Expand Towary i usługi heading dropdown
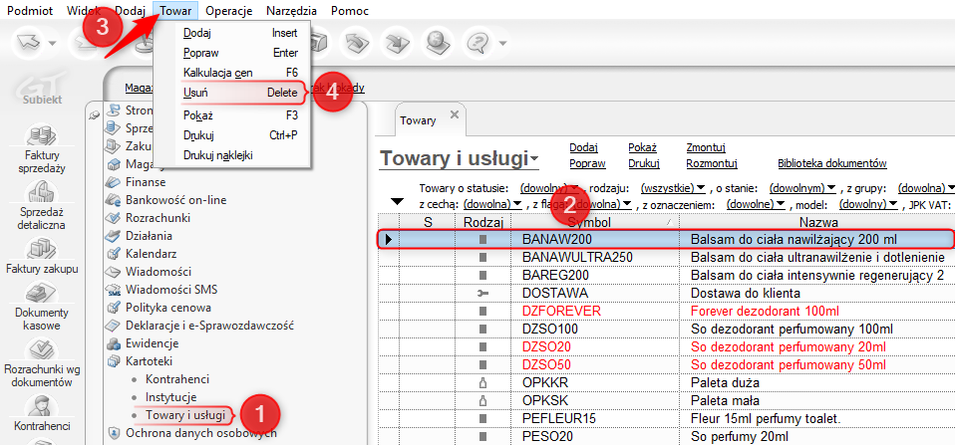The height and width of the screenshot is (445, 955). click(534, 158)
